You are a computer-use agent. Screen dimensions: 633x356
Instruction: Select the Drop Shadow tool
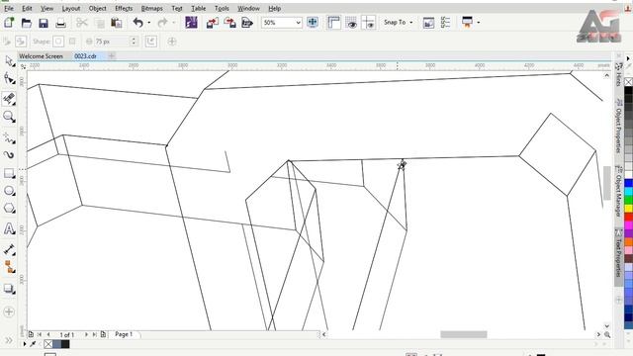pyautogui.click(x=9, y=288)
